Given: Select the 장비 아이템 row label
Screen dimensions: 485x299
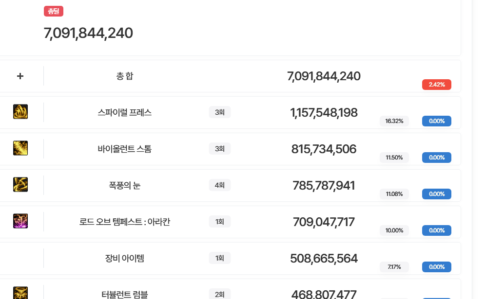Looking at the screenshot, I should point(125,258).
